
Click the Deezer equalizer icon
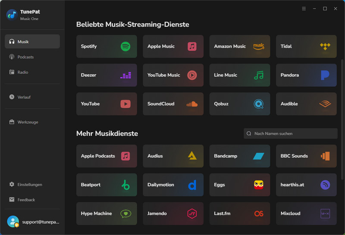[125, 75]
